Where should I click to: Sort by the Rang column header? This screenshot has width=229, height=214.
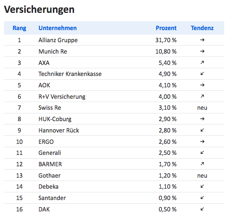coord(19,28)
